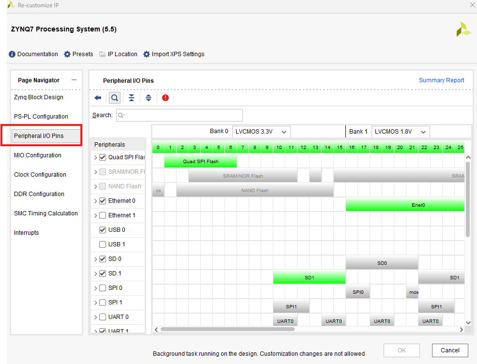Uncheck the Ethernet 0 checkbox

[x=103, y=201]
